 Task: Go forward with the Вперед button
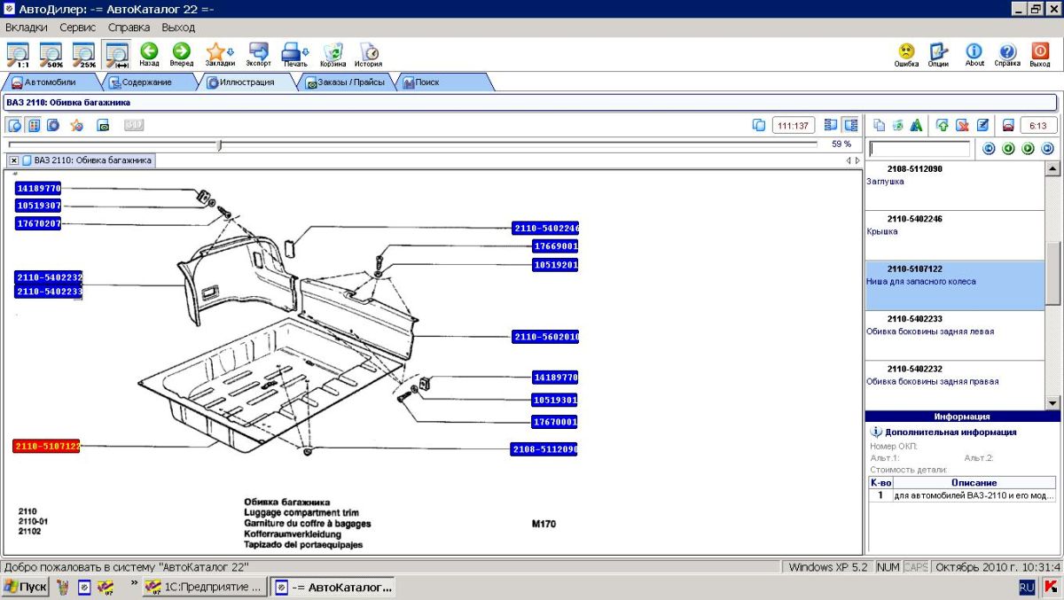coord(181,55)
